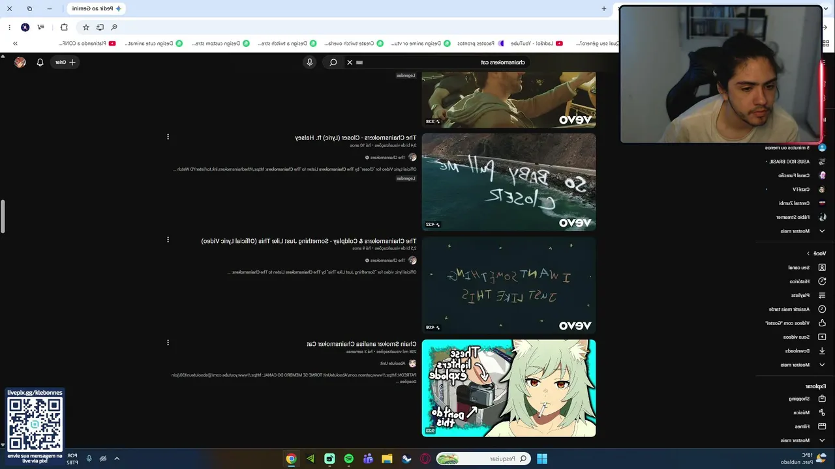Open 'Vídeos com "Gostei"' in the sidebar
The image size is (835, 469).
coord(795,323)
